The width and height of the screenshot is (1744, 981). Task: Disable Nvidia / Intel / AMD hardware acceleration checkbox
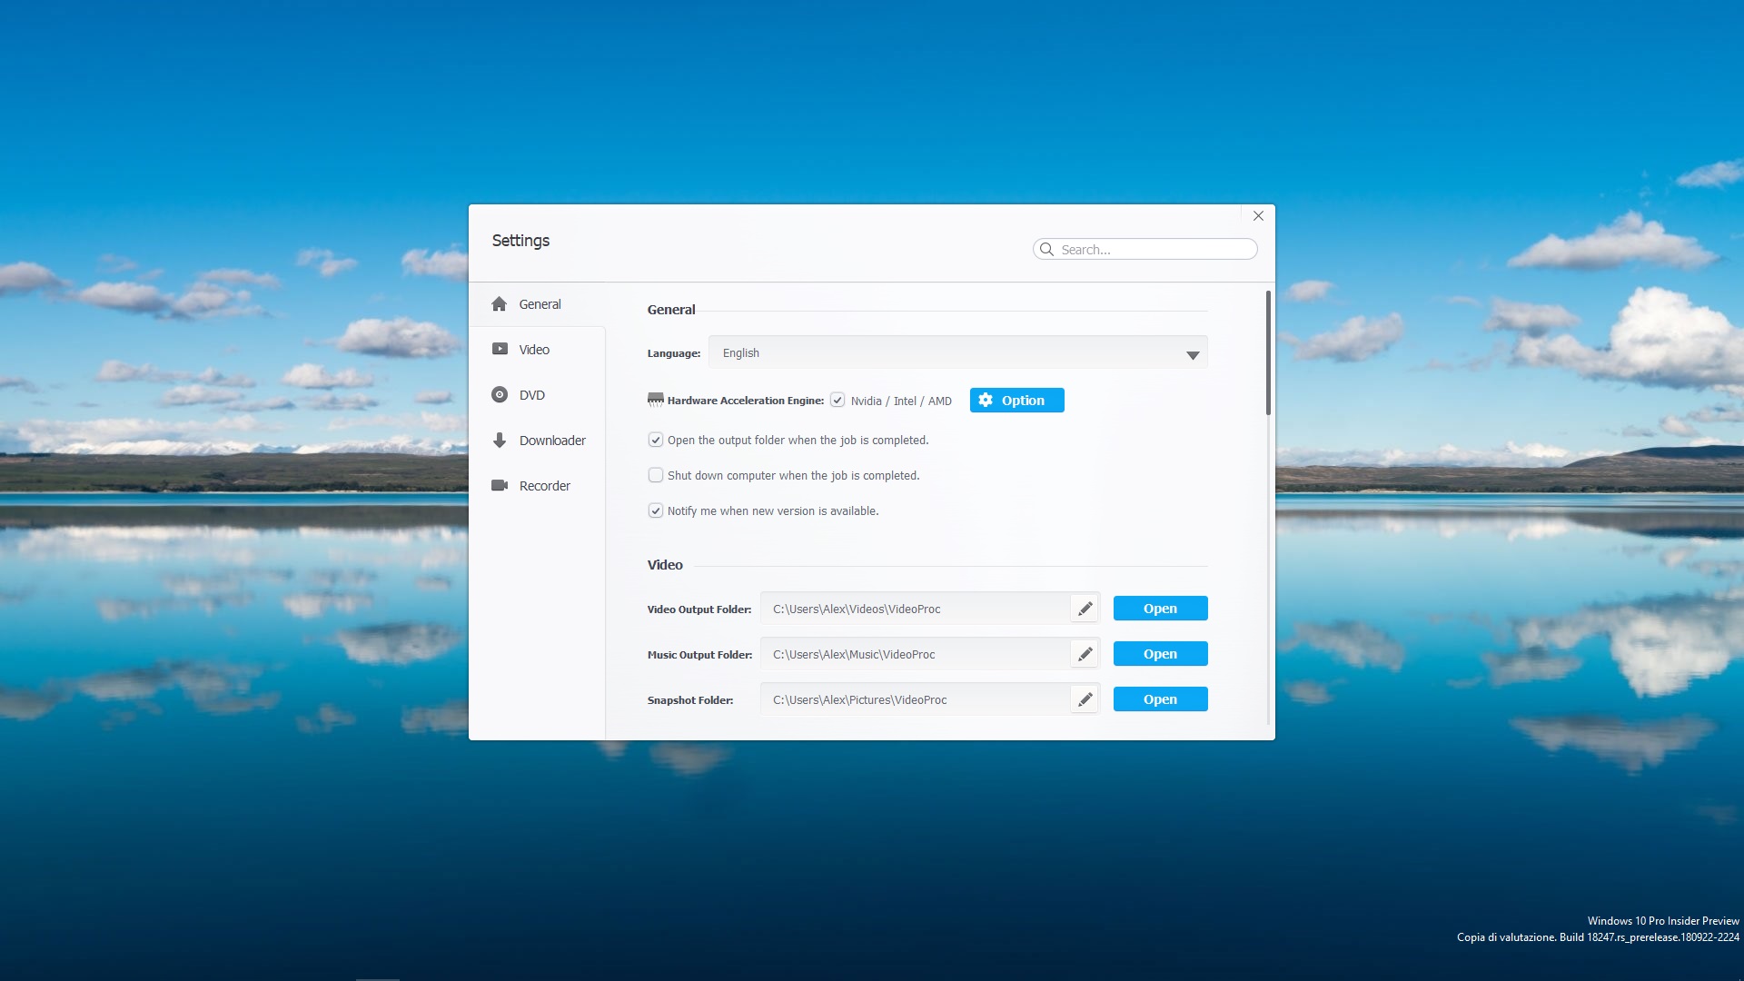coord(837,400)
